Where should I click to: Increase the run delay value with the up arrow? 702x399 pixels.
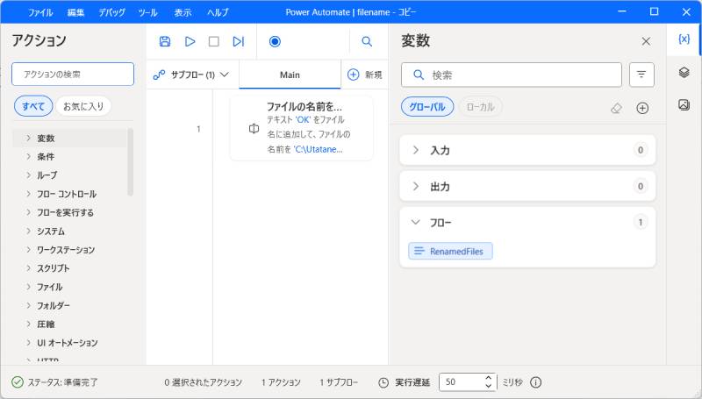pos(488,379)
